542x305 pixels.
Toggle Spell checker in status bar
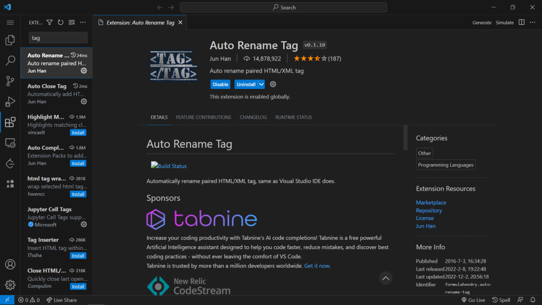501,300
